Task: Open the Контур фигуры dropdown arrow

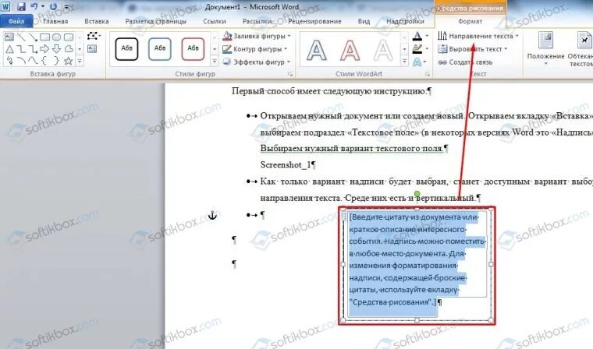Action: [x=286, y=49]
